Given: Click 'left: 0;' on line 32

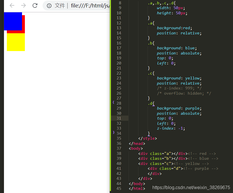Looking at the screenshot, I should pos(166,123).
